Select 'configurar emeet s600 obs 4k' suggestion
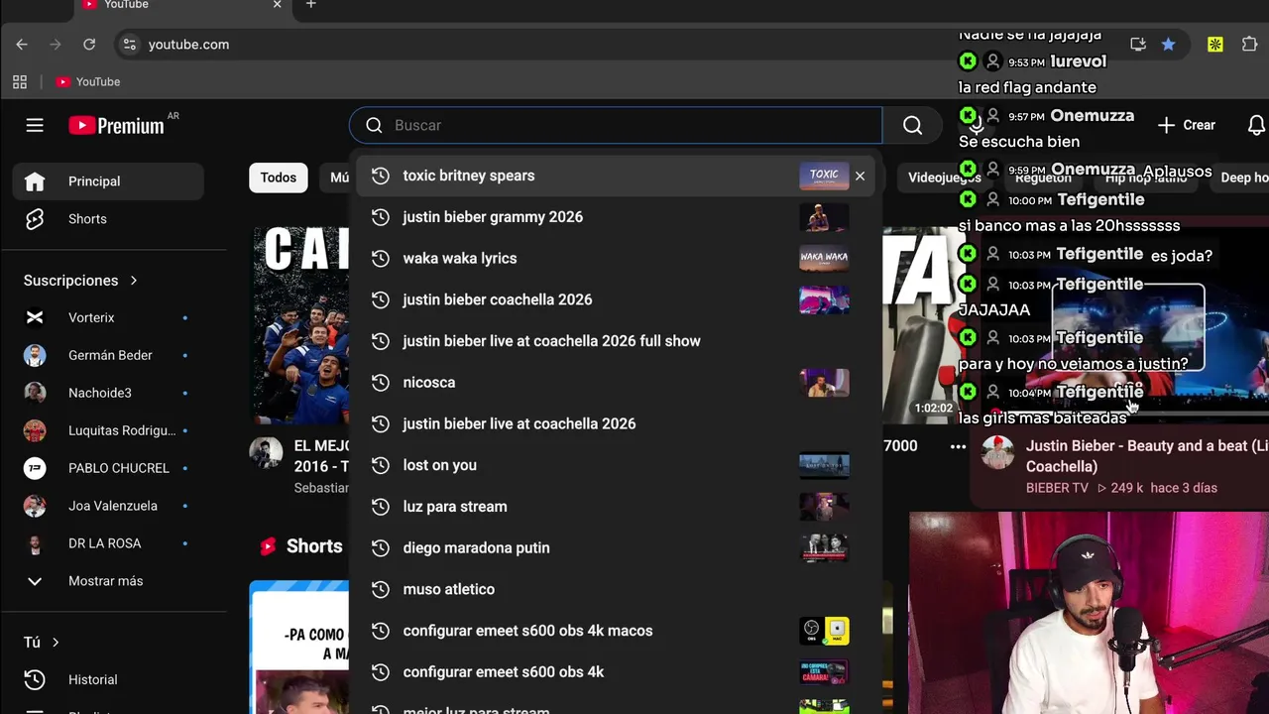 click(x=616, y=671)
